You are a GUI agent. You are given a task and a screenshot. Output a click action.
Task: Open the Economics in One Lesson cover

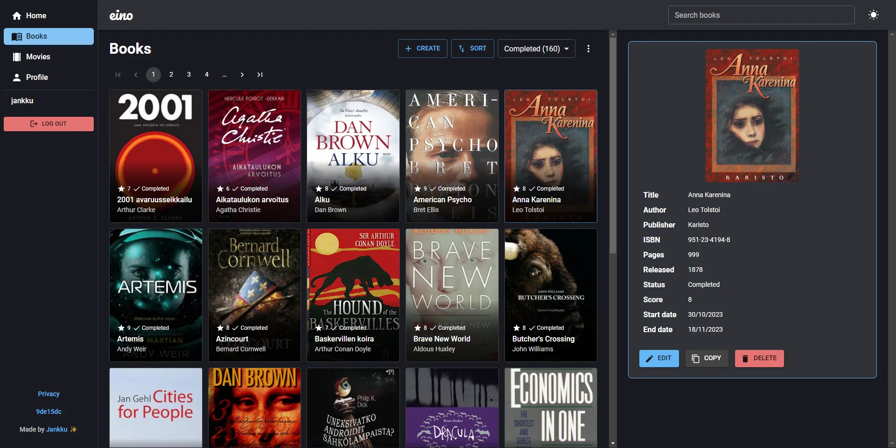(551, 408)
